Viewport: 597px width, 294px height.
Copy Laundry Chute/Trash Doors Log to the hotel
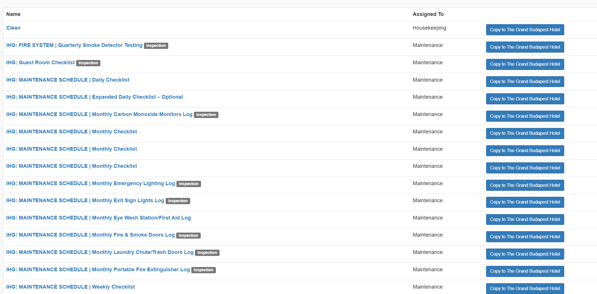click(x=525, y=254)
